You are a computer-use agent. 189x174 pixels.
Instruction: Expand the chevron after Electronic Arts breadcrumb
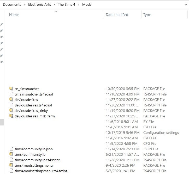point(54,5)
